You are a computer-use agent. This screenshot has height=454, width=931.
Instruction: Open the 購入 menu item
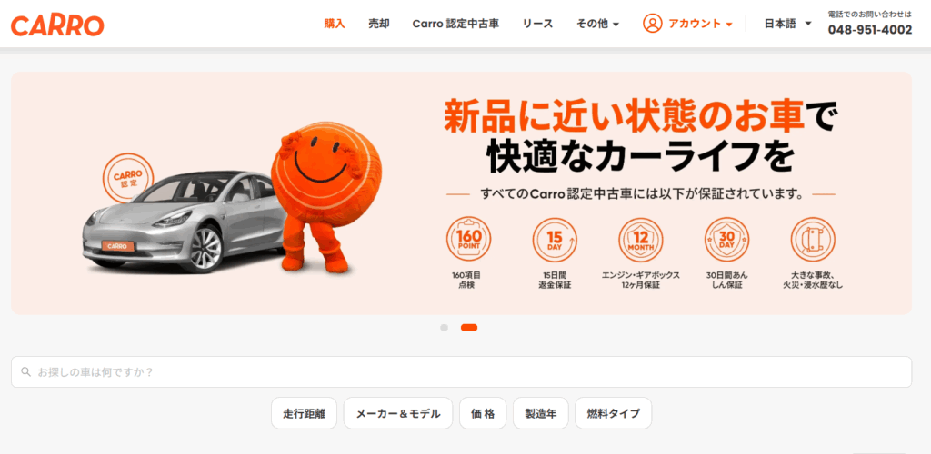click(335, 24)
